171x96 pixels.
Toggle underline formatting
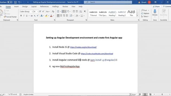pos(27,16)
